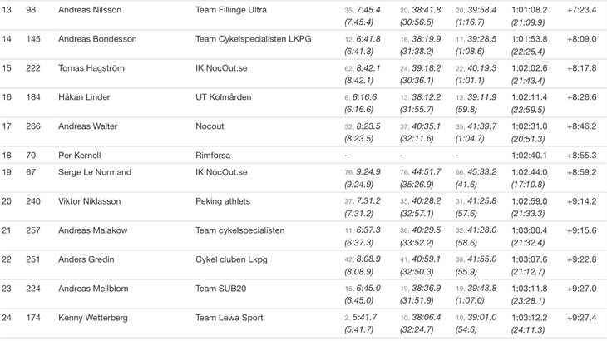
Task: Click the finish time 1:02:40.1
Action: pos(529,155)
